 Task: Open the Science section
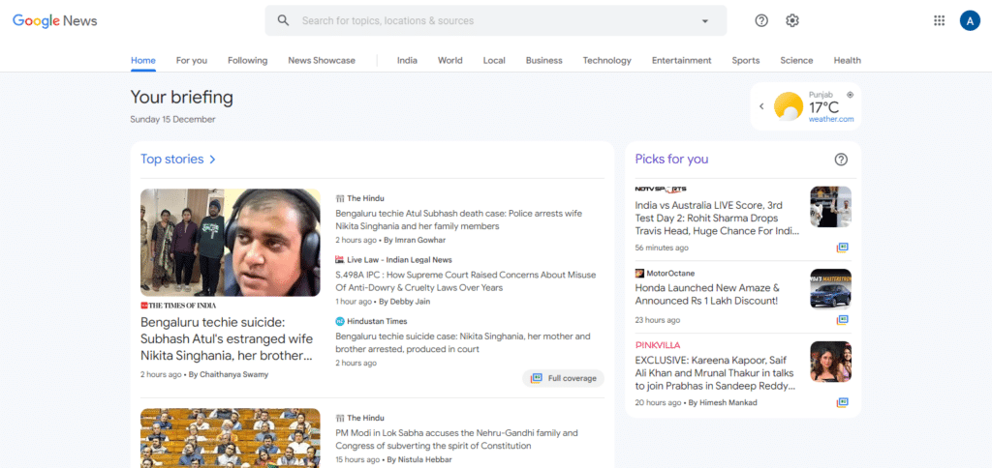click(796, 61)
